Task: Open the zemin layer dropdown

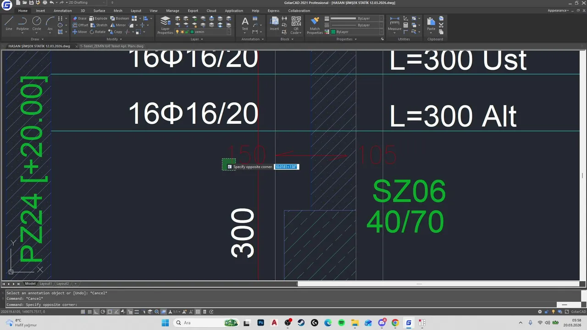Action: [228, 32]
